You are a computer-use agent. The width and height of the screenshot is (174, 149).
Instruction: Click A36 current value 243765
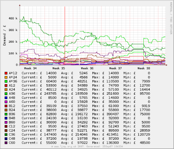tap(50, 94)
